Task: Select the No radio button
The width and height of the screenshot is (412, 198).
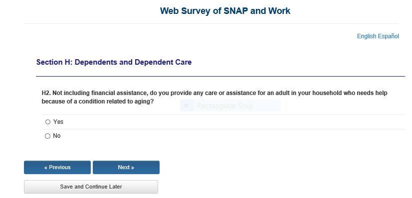Action: pos(47,136)
